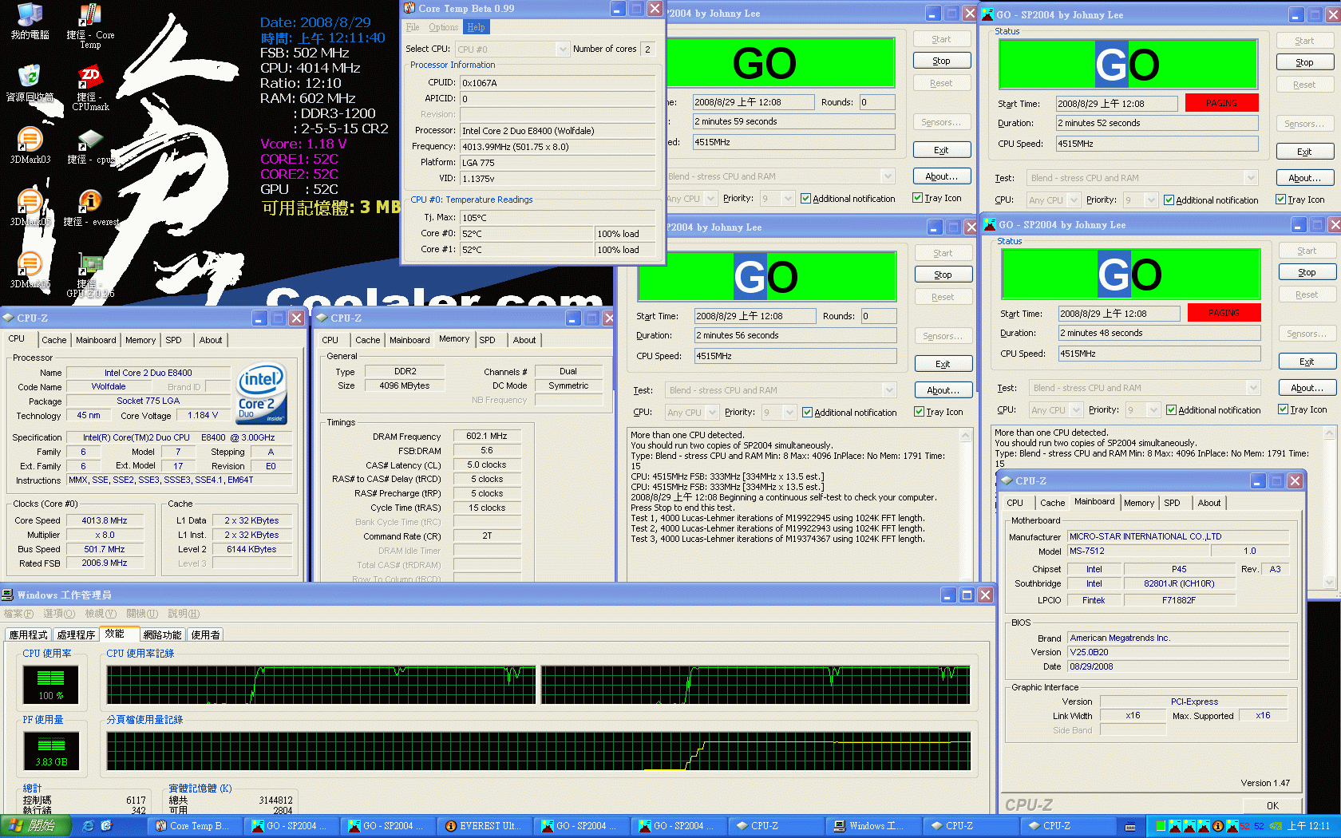
Task: Click the Task Manager title bar icon
Action: tap(7, 595)
